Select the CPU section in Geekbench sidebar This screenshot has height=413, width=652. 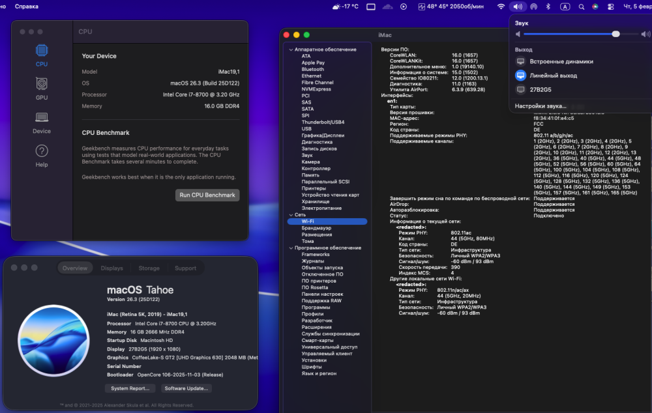(x=42, y=55)
